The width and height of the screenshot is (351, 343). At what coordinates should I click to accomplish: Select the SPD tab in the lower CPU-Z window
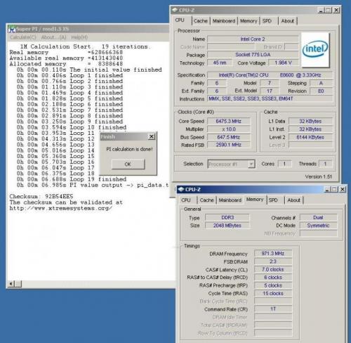(273, 200)
